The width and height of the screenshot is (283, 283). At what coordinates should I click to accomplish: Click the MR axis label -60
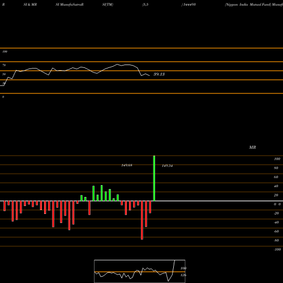coord(276,231)
